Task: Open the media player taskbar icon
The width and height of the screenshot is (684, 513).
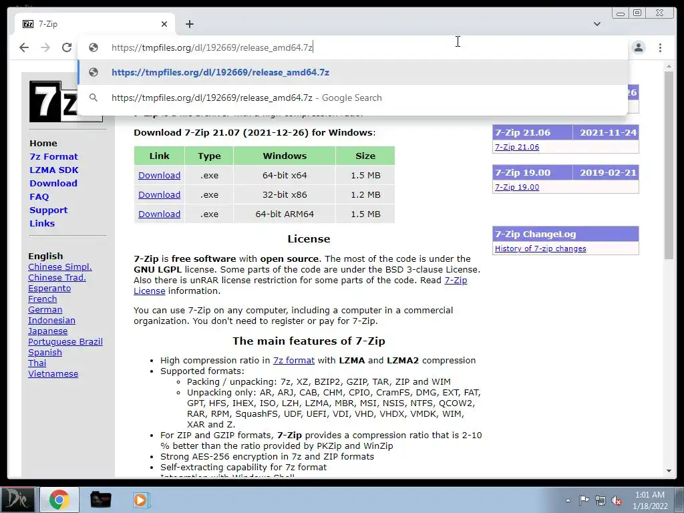Action: (142, 500)
